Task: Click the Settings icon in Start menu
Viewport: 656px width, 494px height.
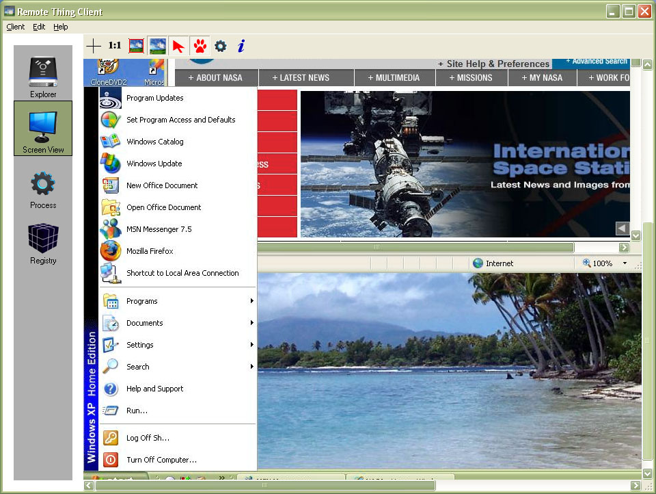Action: click(x=111, y=345)
